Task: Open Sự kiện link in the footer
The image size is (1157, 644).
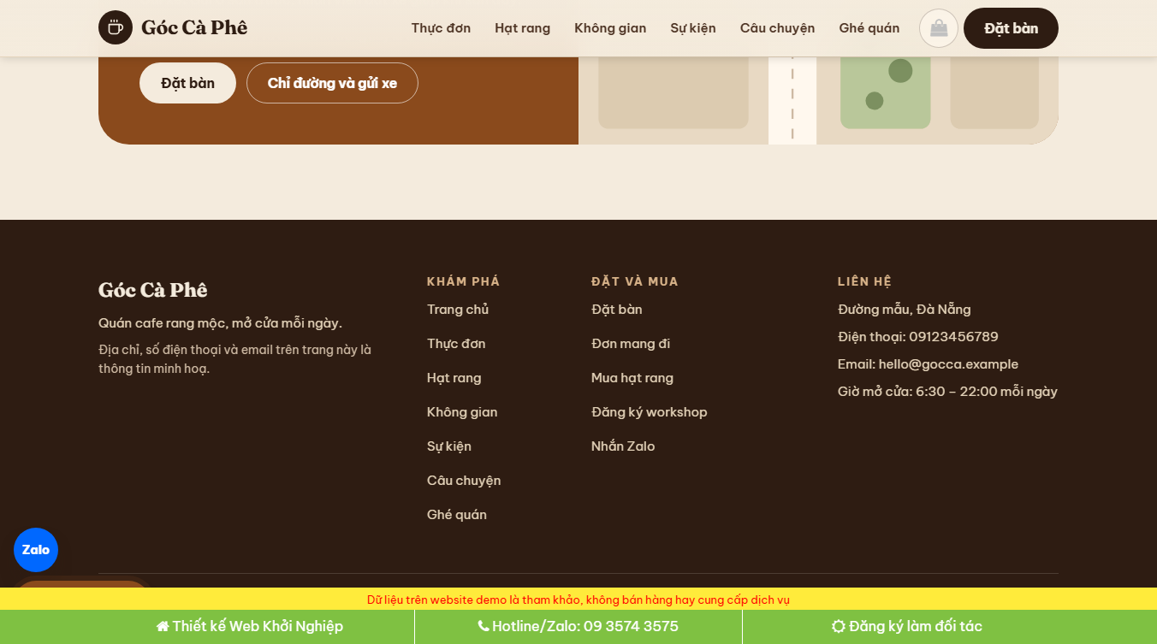Action: tap(449, 446)
